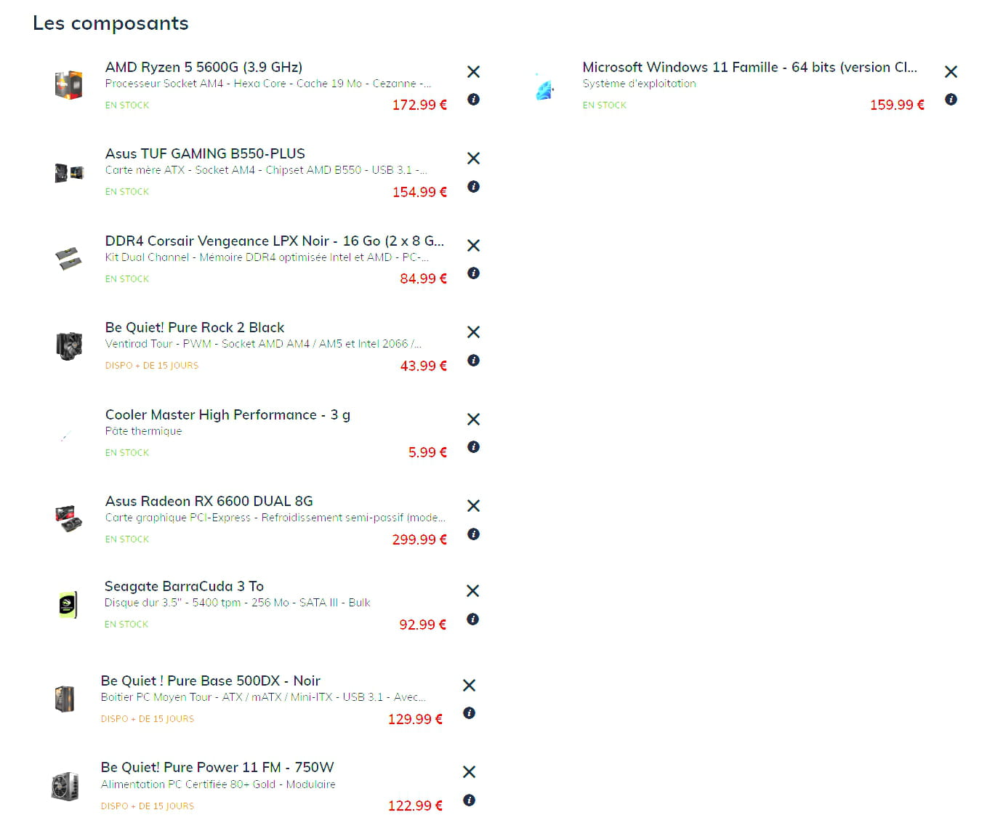Open the AMD Ryzen 5 5600G product image
Viewport: 987px width, 839px height.
click(x=69, y=85)
